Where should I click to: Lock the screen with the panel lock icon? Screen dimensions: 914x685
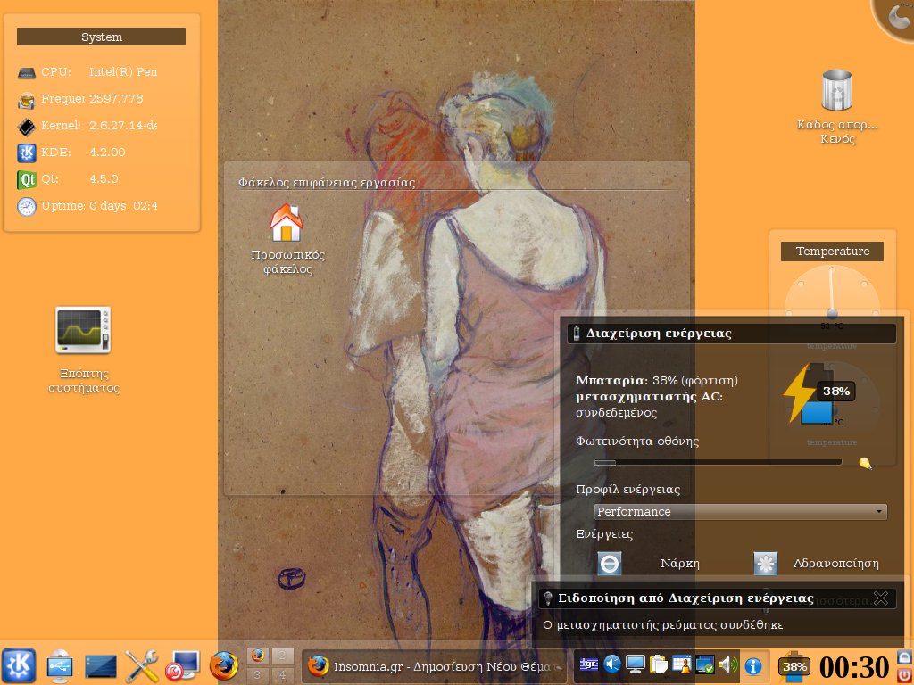(903, 656)
